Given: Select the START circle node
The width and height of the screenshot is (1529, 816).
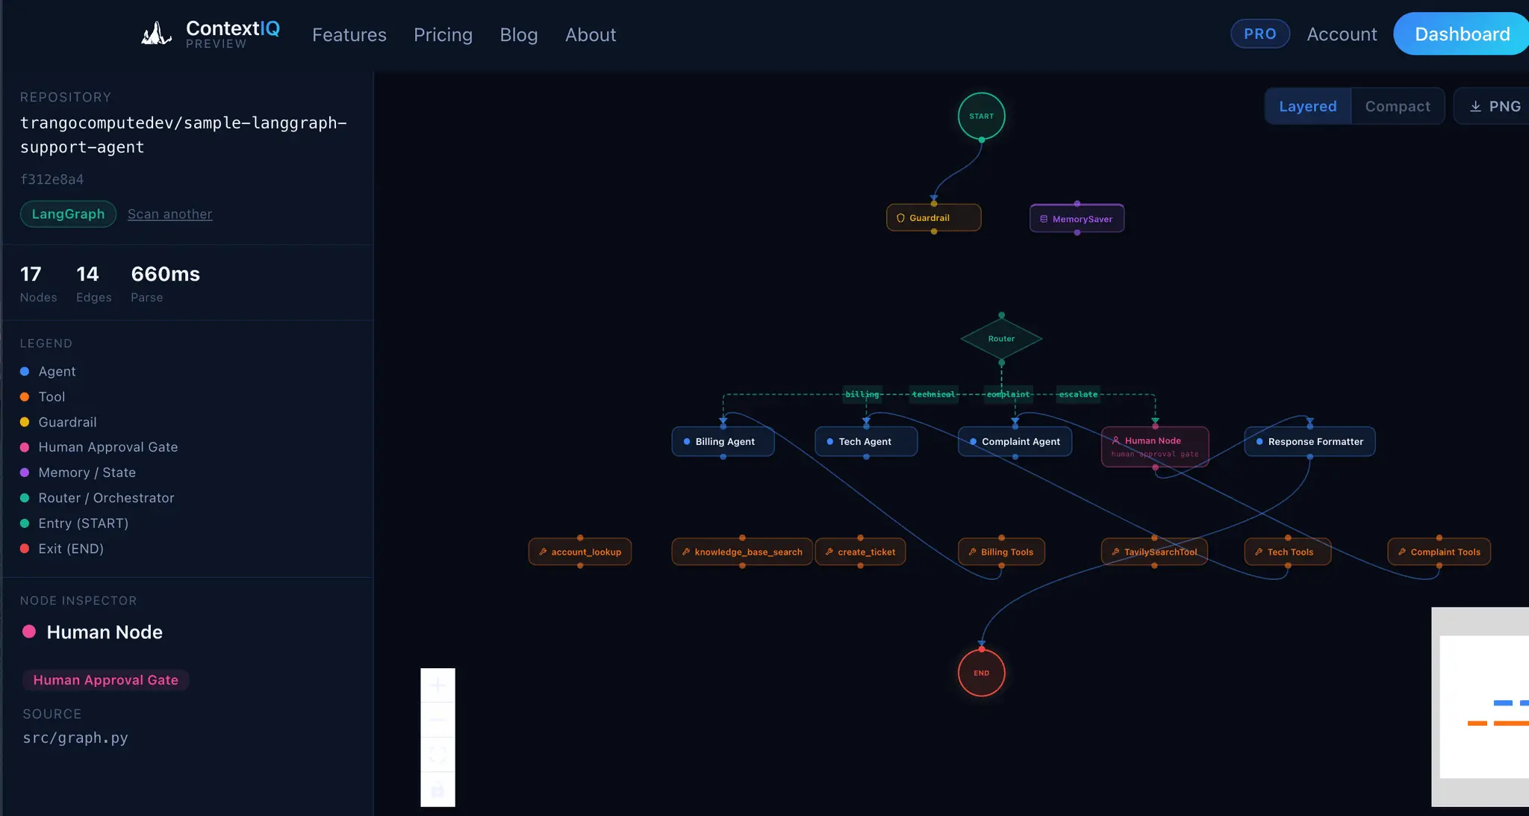Looking at the screenshot, I should pos(981,116).
